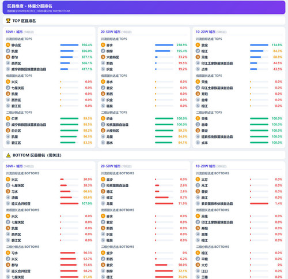Select the 江口 district name
This screenshot has width=288, height=279.
(204, 271)
